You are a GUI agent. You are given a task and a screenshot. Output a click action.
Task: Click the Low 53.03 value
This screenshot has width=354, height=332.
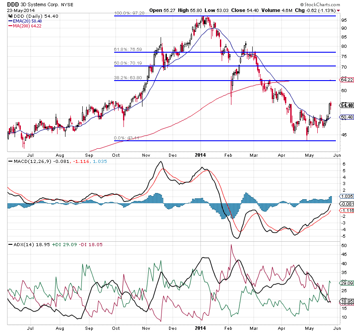click(x=216, y=10)
